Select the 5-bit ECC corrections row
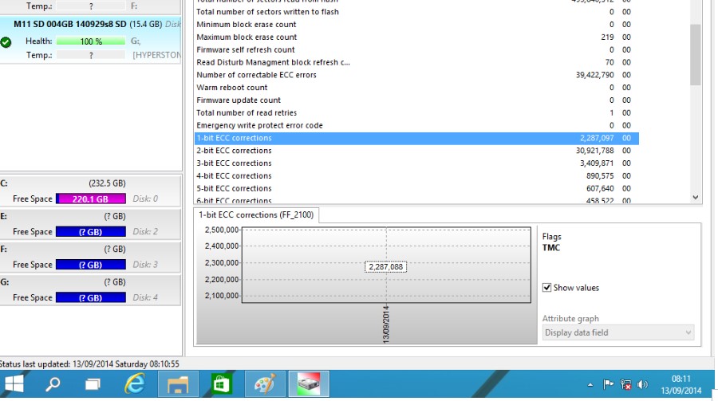 point(416,189)
